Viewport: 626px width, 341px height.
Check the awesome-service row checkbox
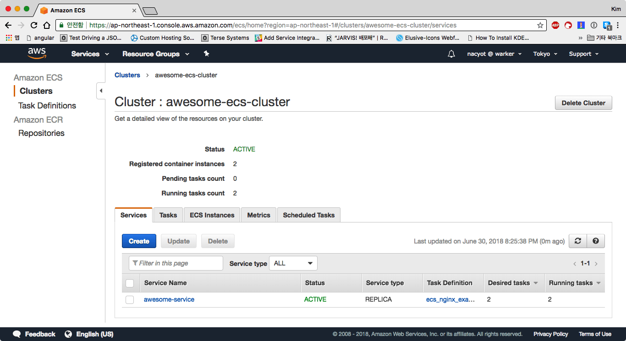pyautogui.click(x=130, y=300)
